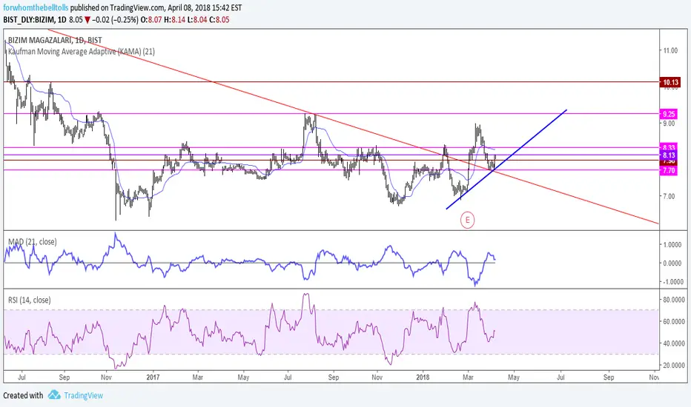Viewport: 691px width, 407px height.
Task: Click the circled E earnings marker
Action: pos(468,220)
